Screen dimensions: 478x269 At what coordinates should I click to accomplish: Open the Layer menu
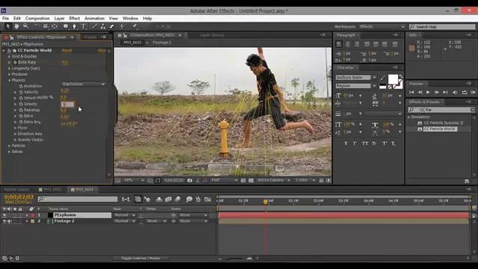(x=59, y=18)
